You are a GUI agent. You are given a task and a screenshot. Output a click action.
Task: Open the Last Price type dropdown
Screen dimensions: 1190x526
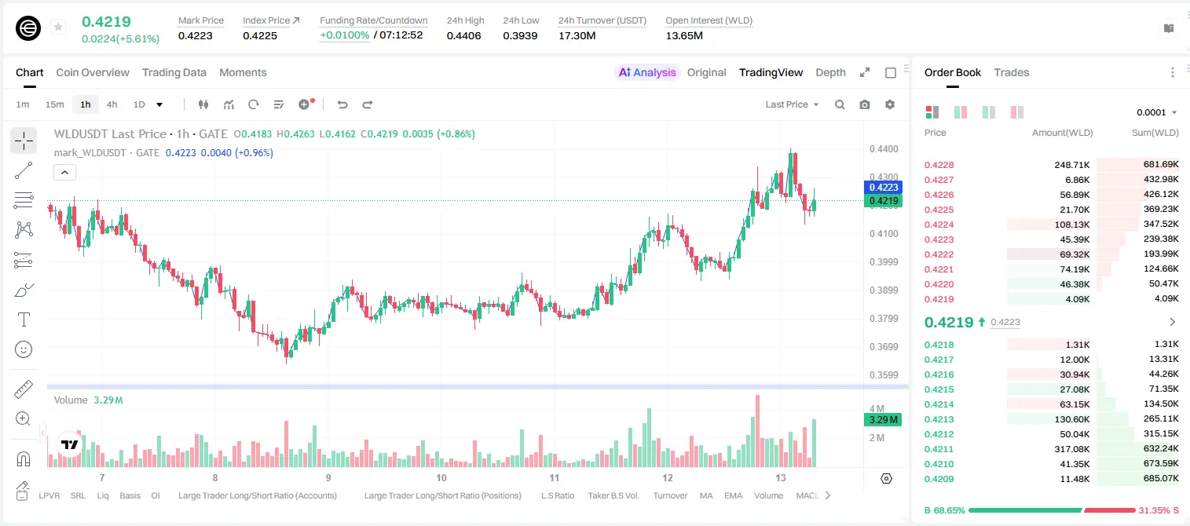(792, 104)
